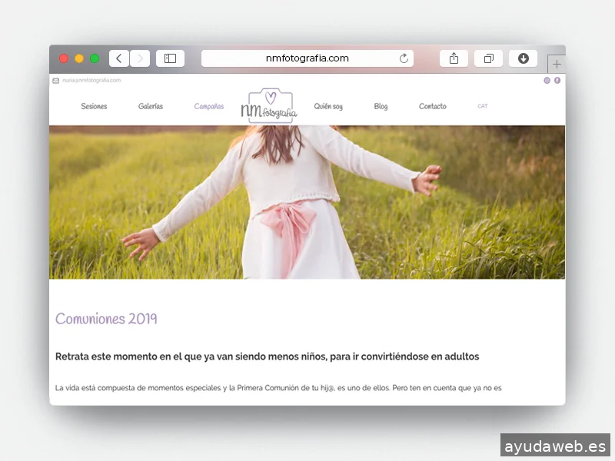
Task: Click the reload icon in the address bar
Action: (x=404, y=58)
